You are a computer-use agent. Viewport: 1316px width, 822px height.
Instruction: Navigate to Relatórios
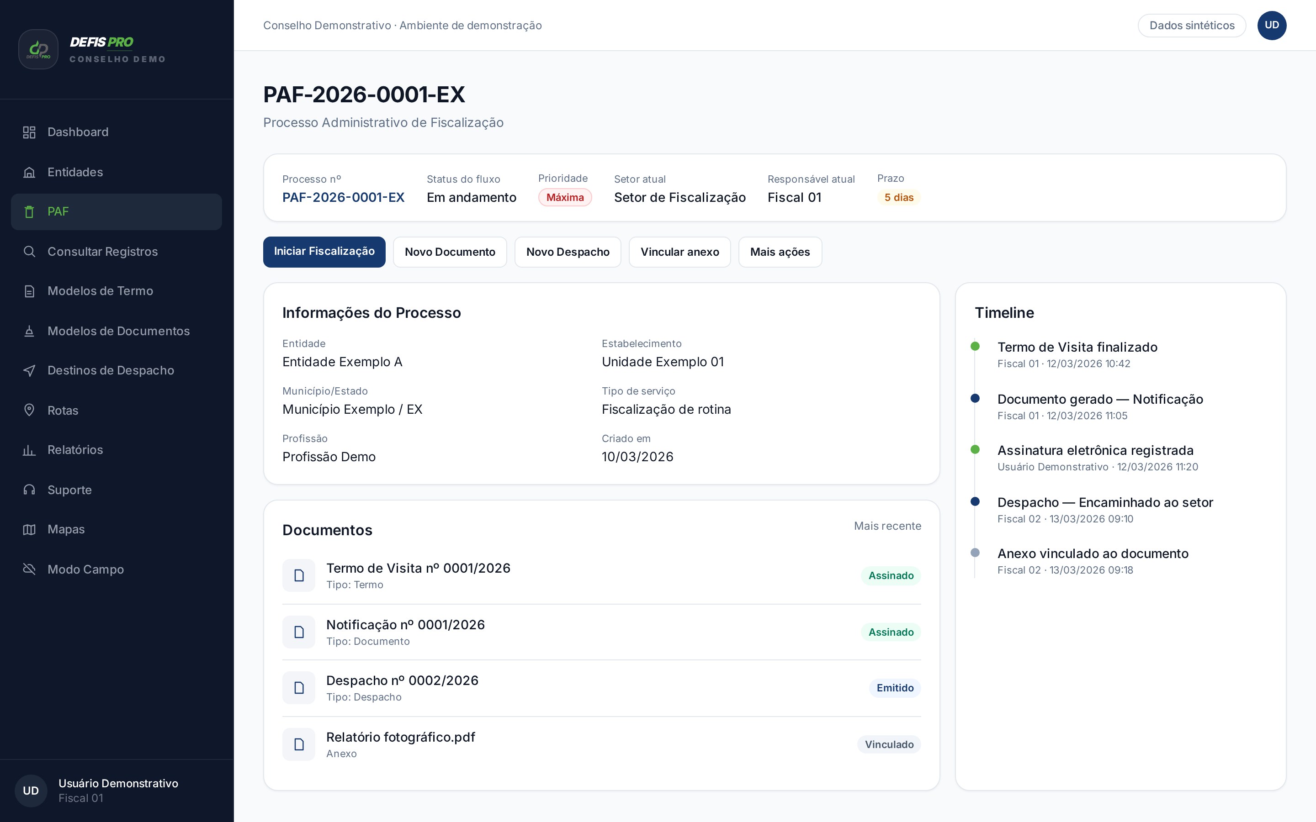coord(117,450)
